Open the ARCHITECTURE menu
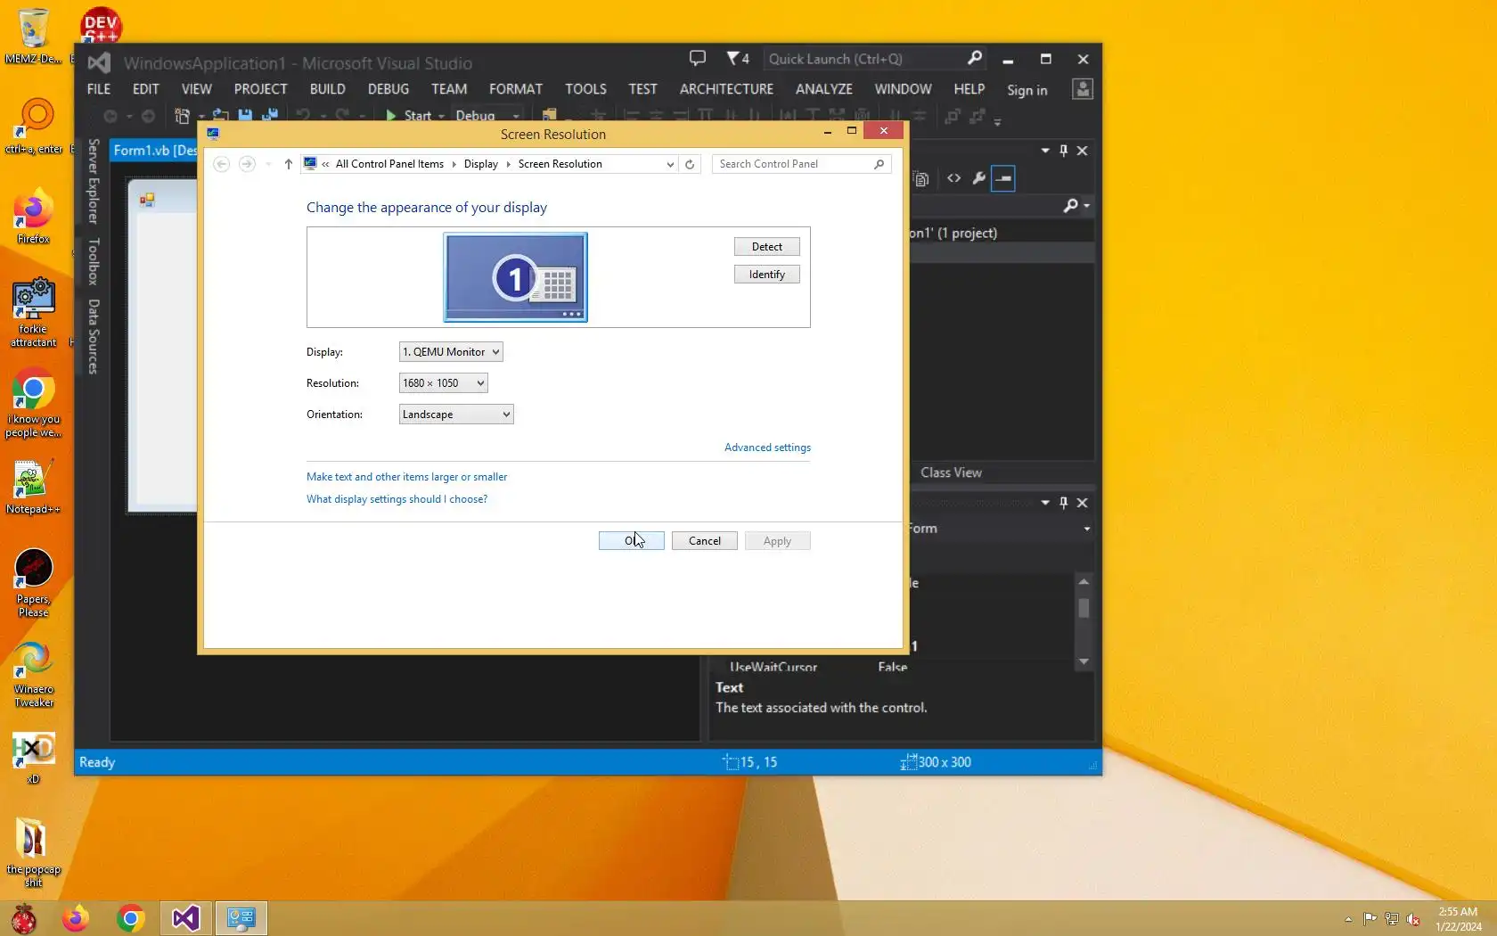Image resolution: width=1497 pixels, height=936 pixels. pos(726,89)
